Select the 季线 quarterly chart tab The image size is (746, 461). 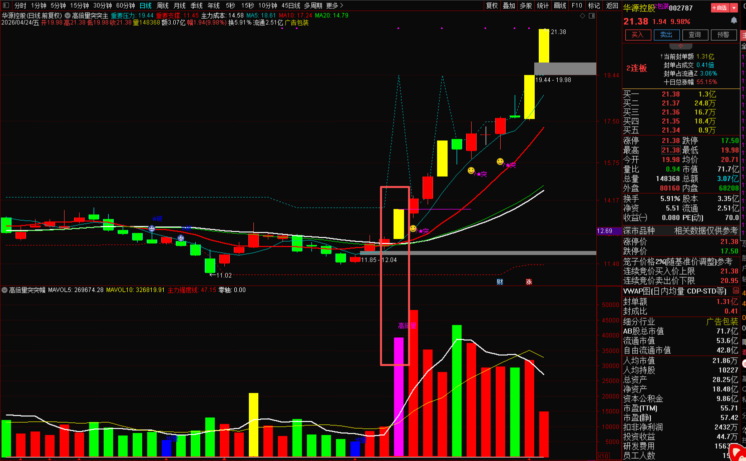tap(197, 5)
